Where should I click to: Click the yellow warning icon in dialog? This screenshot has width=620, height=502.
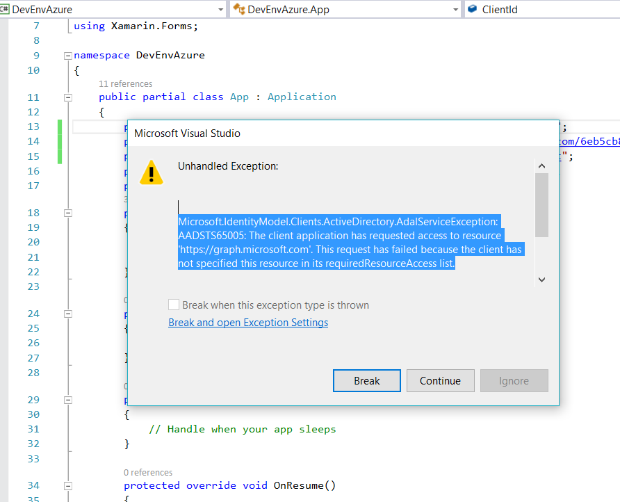[x=151, y=172]
